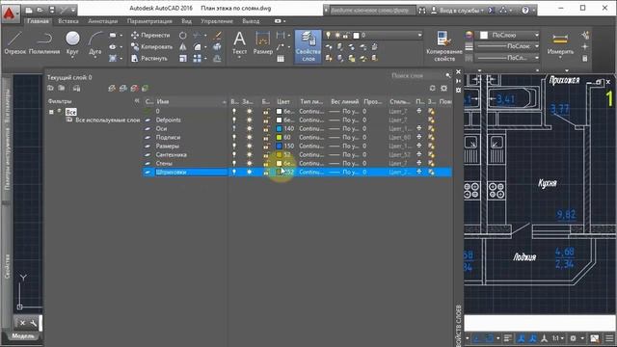
Task: Switch to the Вывод ribbon tab
Action: click(x=251, y=21)
